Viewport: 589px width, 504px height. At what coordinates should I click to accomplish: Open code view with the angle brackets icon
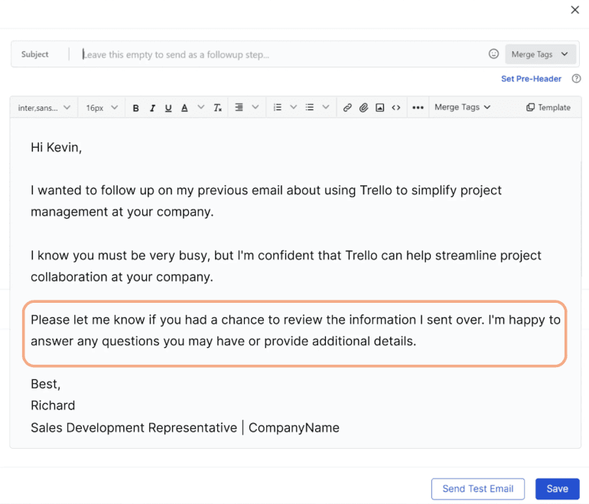click(x=395, y=108)
